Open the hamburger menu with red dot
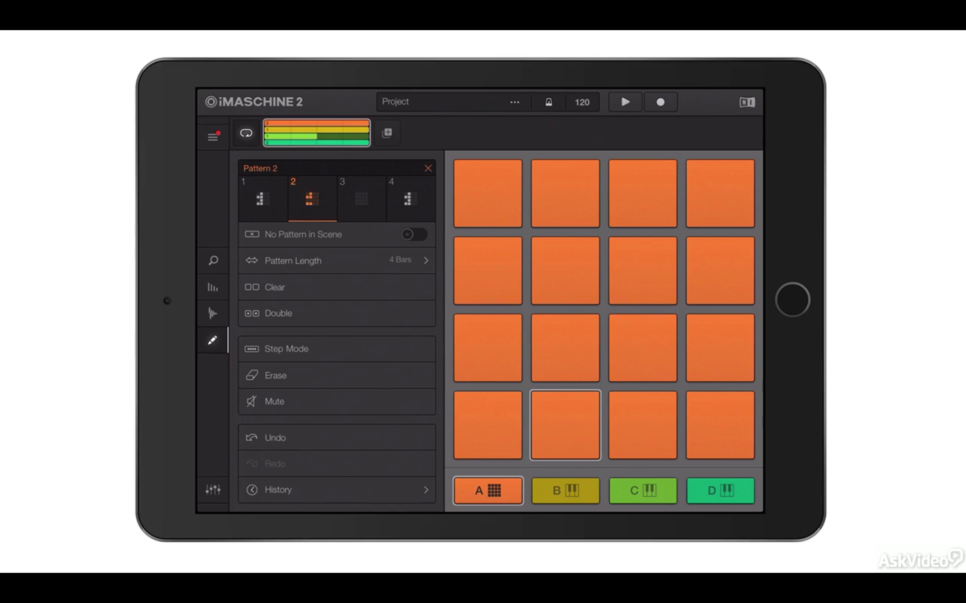966x603 pixels. (213, 137)
